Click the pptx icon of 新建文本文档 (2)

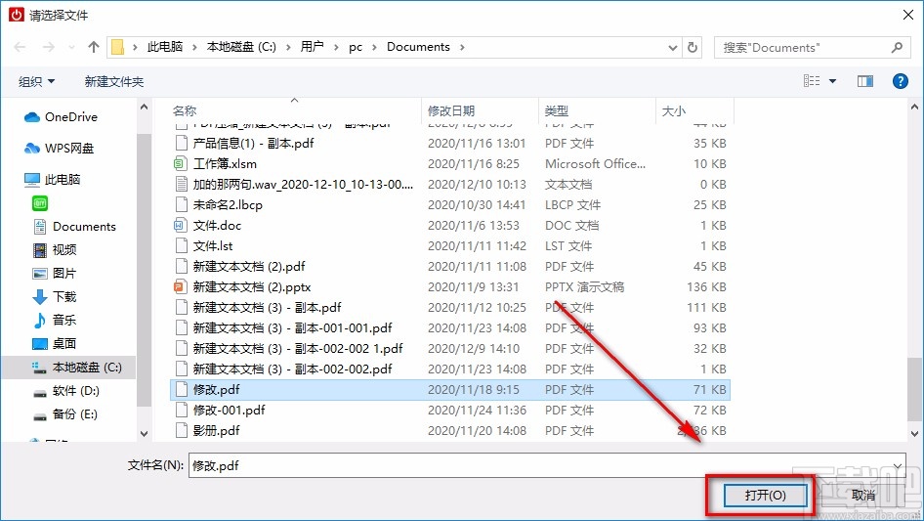[x=181, y=287]
